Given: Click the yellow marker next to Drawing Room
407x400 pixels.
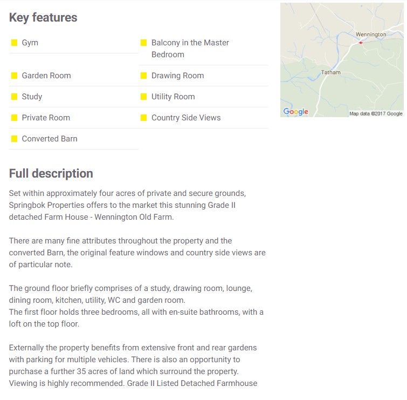Looking at the screenshot, I should click(x=143, y=76).
